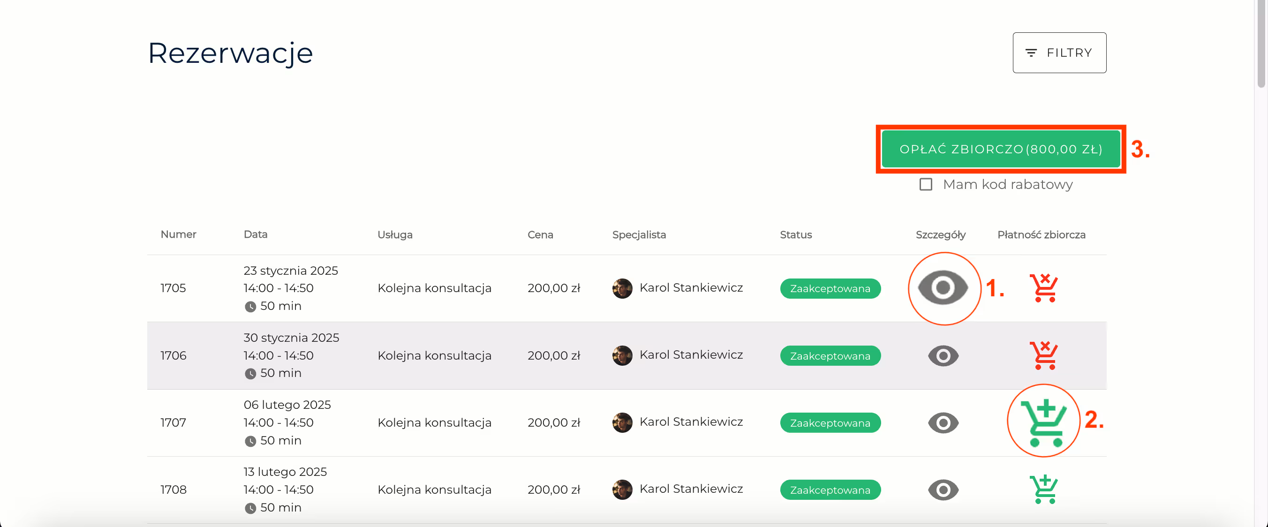Click specialist name Karol Stankiewicz in row 1707

(x=691, y=422)
